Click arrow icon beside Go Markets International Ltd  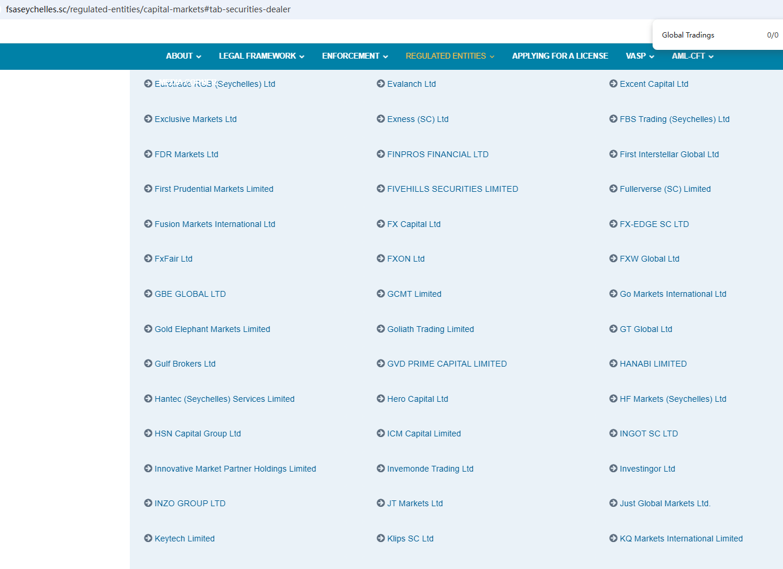coord(613,294)
